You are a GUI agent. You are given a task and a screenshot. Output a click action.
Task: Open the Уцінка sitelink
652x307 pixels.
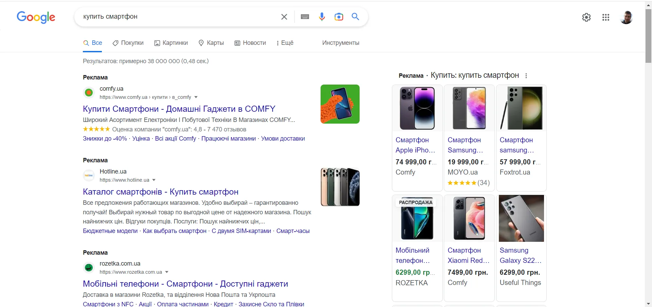click(141, 139)
